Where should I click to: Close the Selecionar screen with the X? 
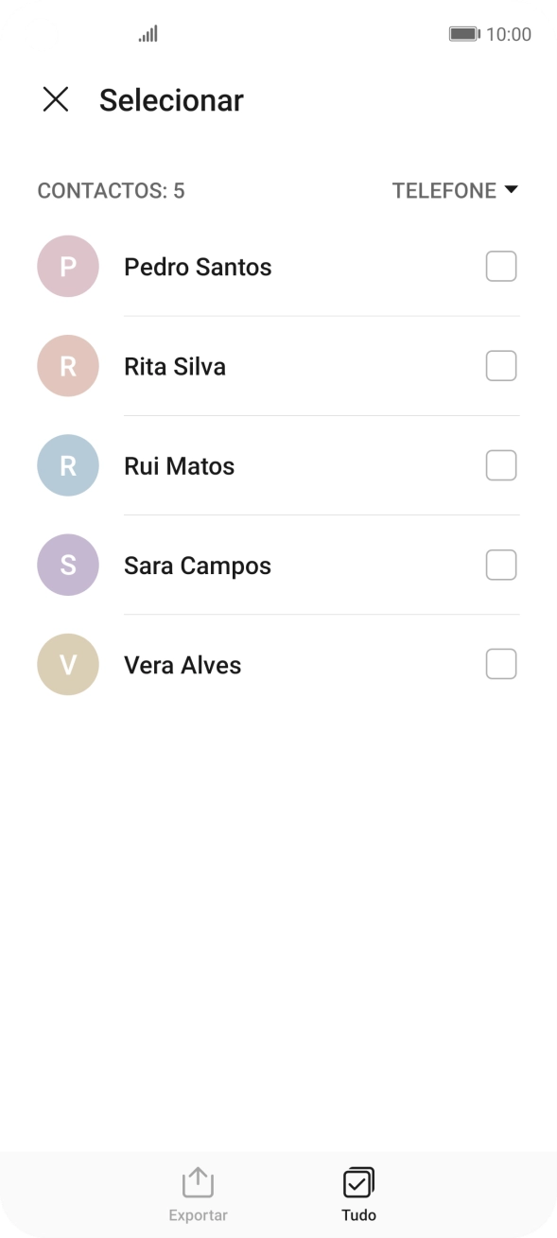pos(56,99)
